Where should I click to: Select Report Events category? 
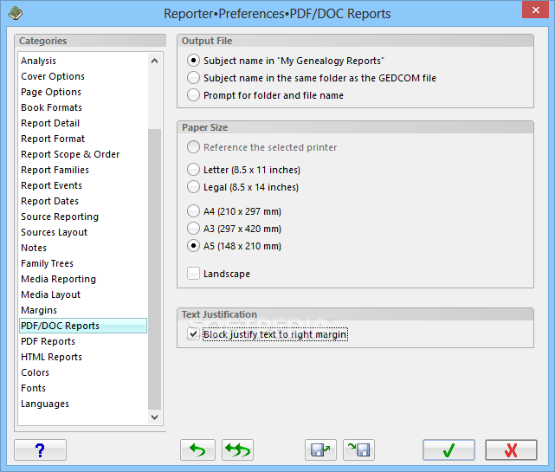tap(83, 185)
